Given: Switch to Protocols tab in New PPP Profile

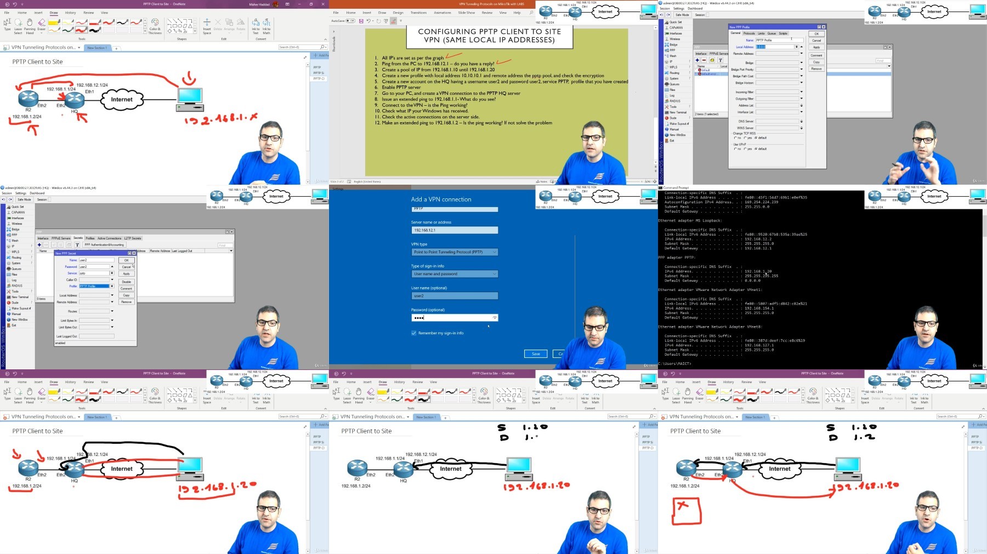Looking at the screenshot, I should pos(749,33).
